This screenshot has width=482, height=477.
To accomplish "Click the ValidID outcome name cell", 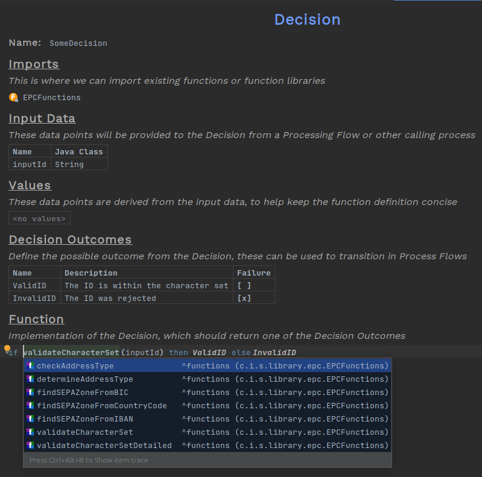I will pyautogui.click(x=34, y=285).
